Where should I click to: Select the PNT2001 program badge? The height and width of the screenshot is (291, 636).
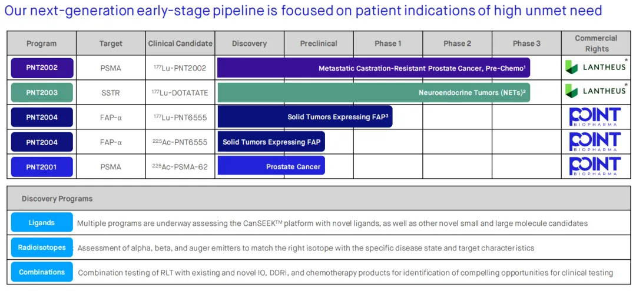point(42,167)
